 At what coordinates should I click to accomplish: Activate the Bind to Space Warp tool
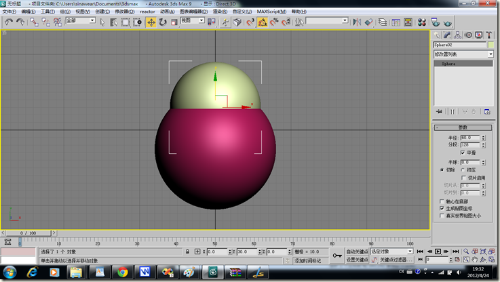click(x=58, y=22)
